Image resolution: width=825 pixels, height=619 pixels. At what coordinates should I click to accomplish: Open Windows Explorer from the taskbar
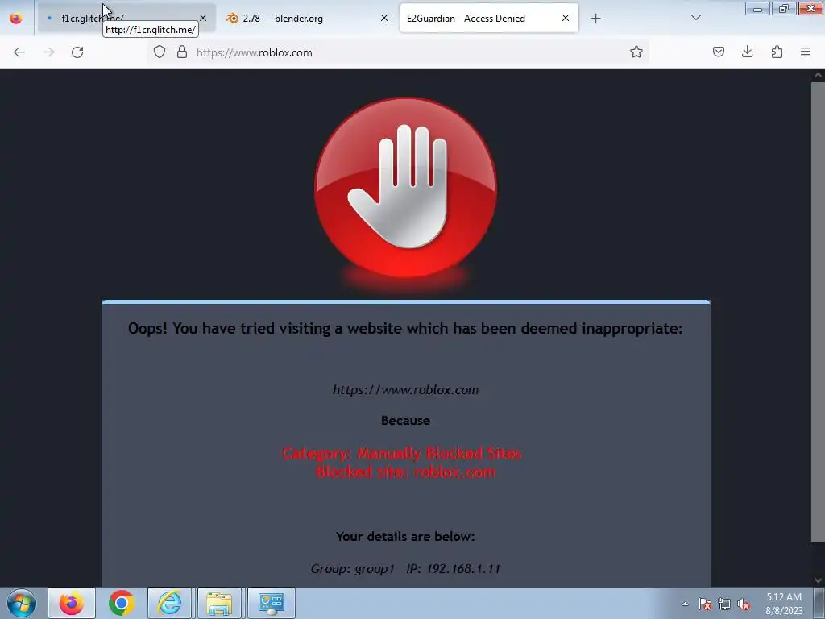tap(219, 603)
